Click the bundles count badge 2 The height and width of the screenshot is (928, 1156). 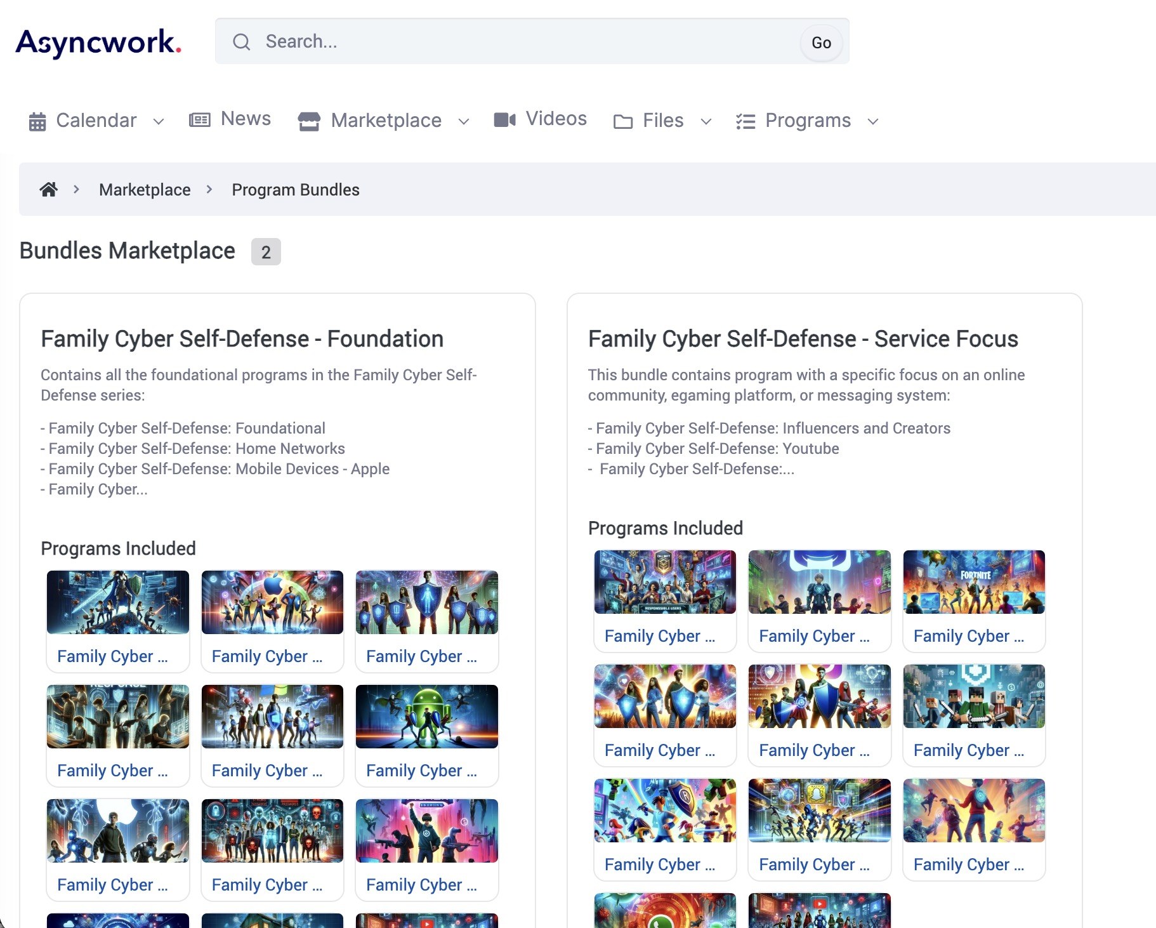266,252
